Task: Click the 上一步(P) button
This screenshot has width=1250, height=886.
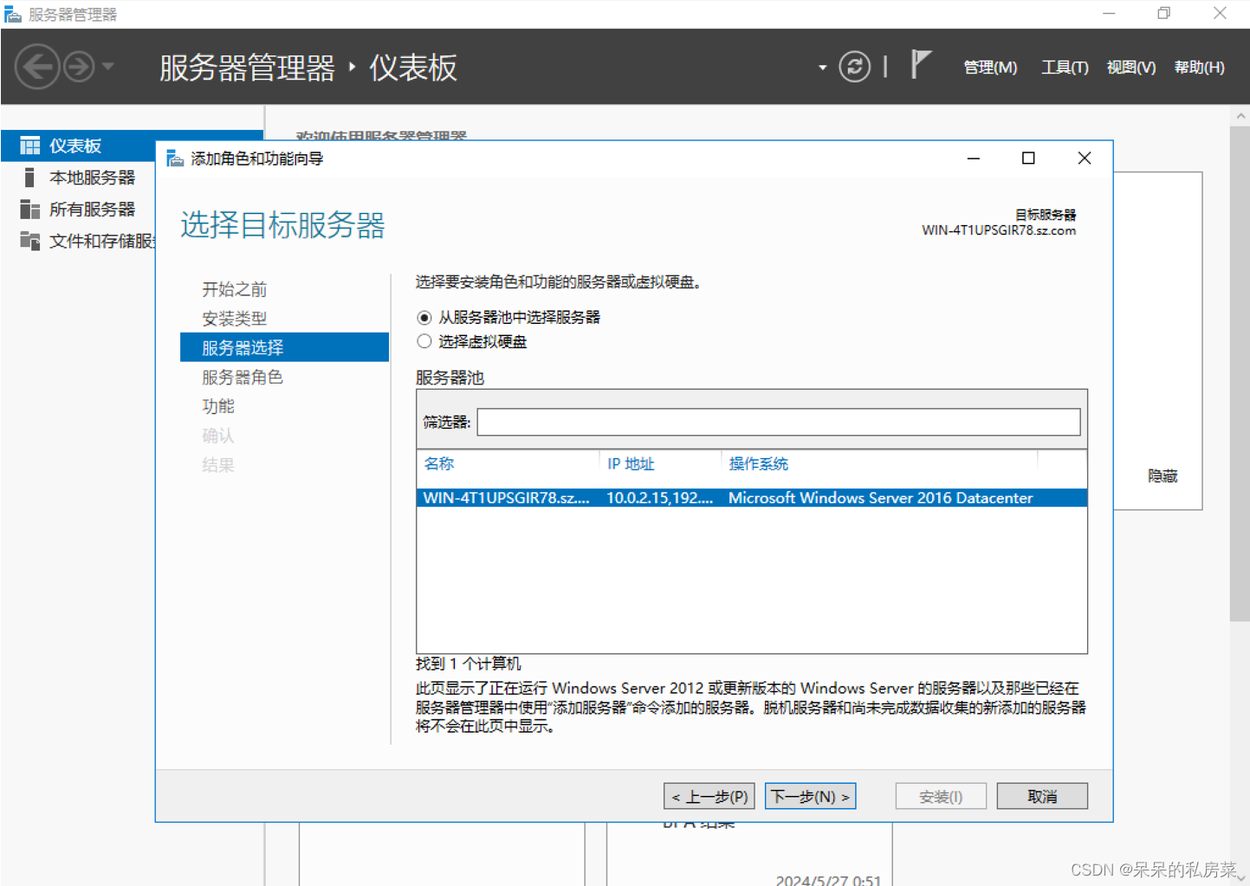Action: 709,796
